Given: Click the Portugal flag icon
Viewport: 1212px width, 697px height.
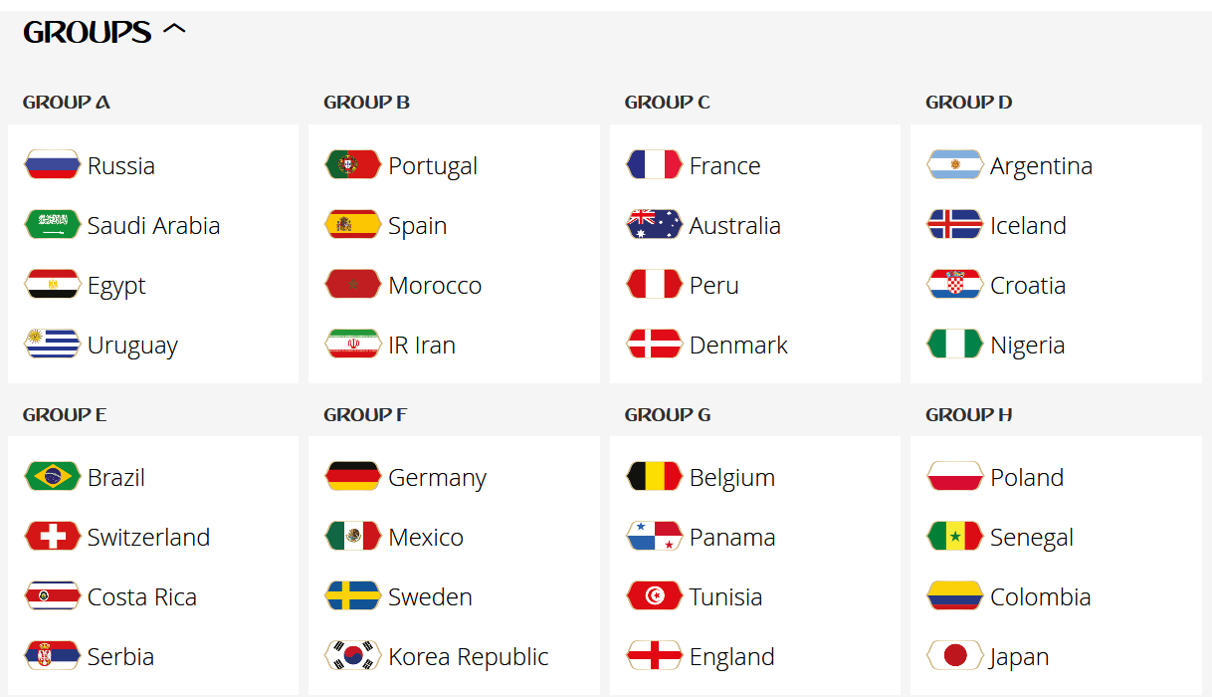Looking at the screenshot, I should pyautogui.click(x=353, y=165).
